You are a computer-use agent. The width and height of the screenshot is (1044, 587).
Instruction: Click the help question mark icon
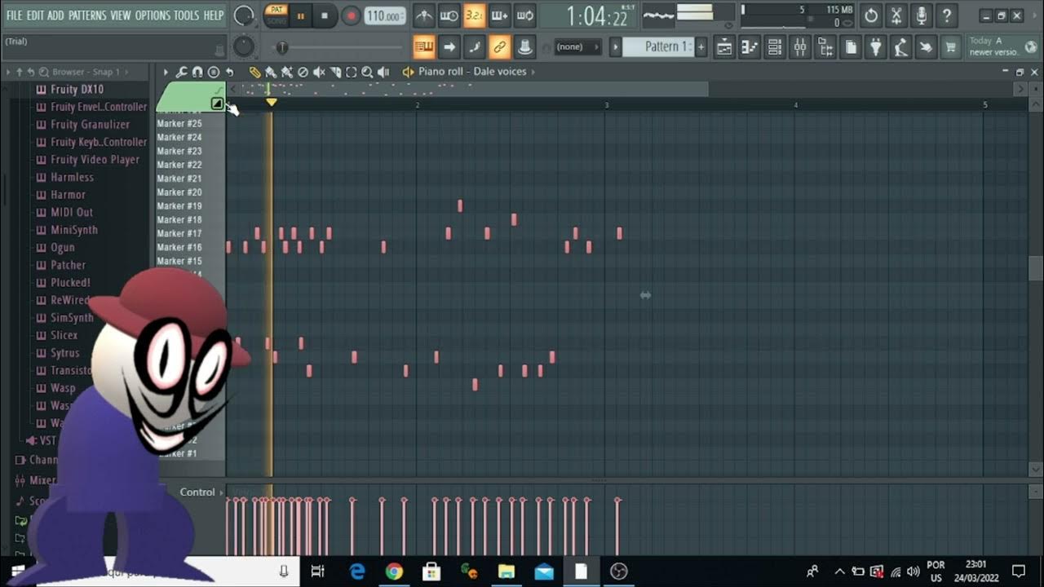click(947, 15)
